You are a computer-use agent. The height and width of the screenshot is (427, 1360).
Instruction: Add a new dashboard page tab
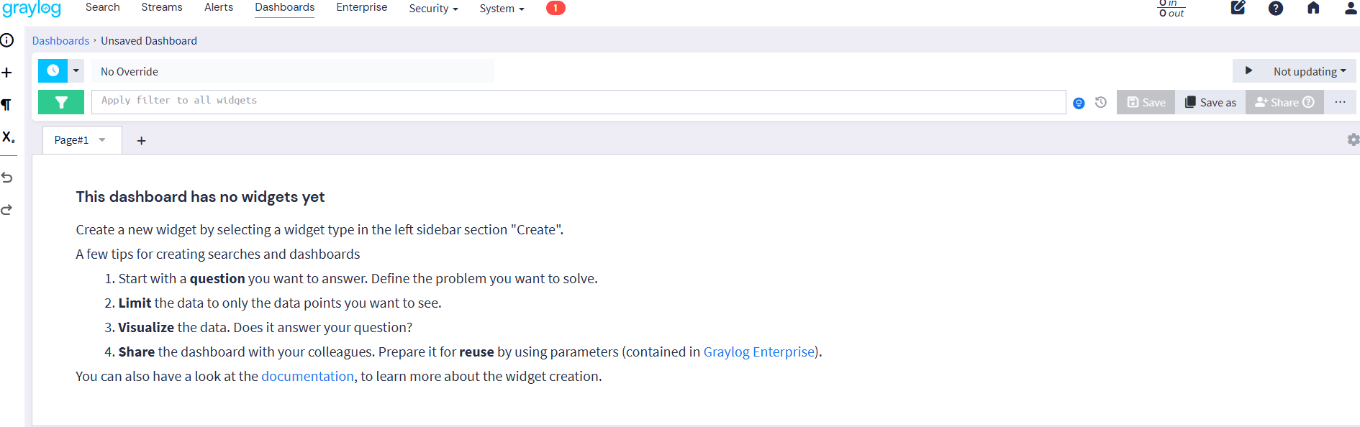(x=141, y=141)
